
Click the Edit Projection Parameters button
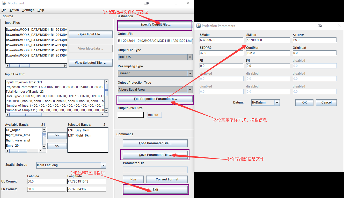[x=155, y=99]
